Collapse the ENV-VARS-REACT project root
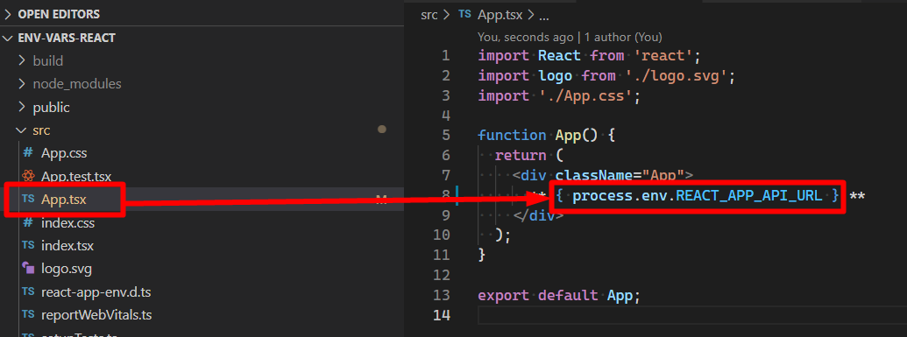The height and width of the screenshot is (337, 907). (x=8, y=39)
